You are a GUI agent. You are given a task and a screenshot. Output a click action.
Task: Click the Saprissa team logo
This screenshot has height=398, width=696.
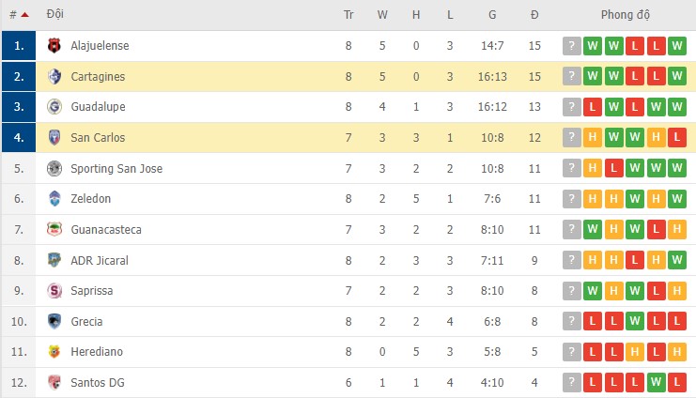[54, 291]
